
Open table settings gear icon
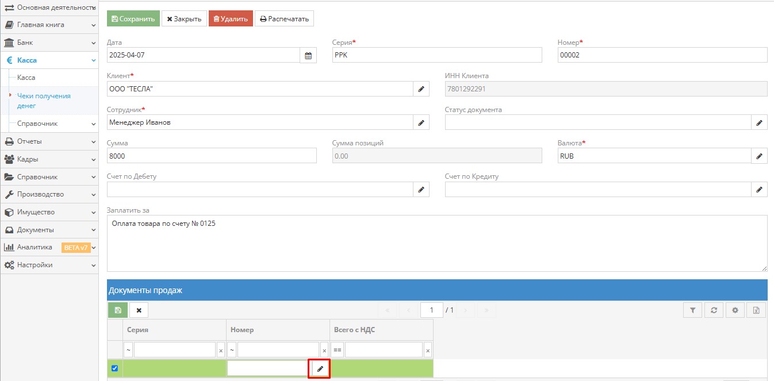pos(735,310)
